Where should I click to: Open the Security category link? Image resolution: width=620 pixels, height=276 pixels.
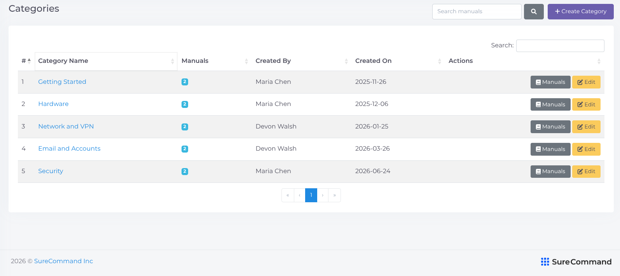pos(51,171)
